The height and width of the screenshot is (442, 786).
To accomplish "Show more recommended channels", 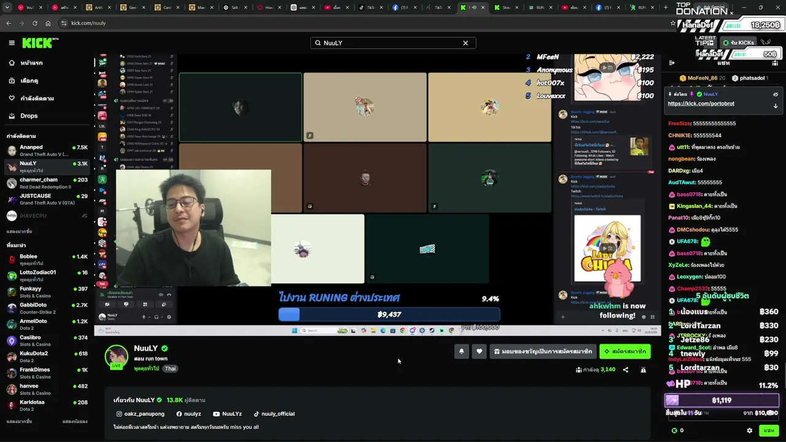I will [19, 422].
